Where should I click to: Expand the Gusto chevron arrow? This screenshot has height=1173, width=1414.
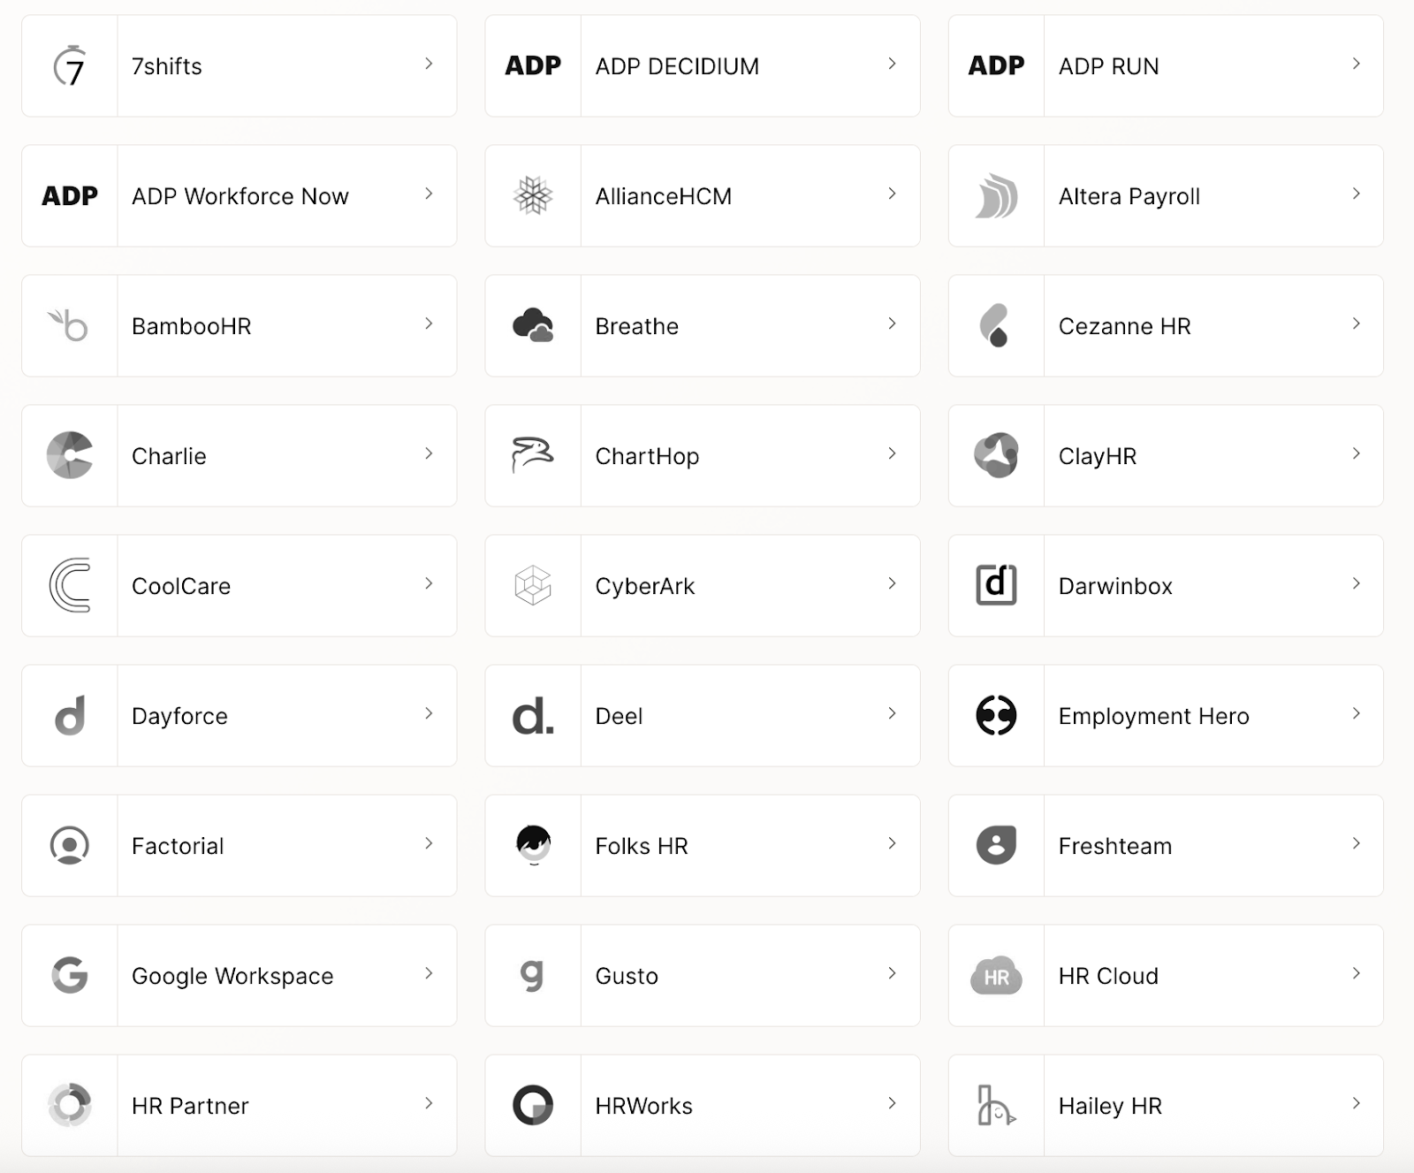(892, 973)
